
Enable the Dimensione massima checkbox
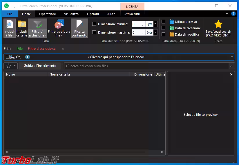[94, 32]
